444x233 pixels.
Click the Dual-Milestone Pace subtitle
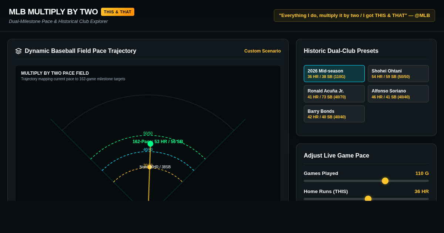click(x=58, y=21)
